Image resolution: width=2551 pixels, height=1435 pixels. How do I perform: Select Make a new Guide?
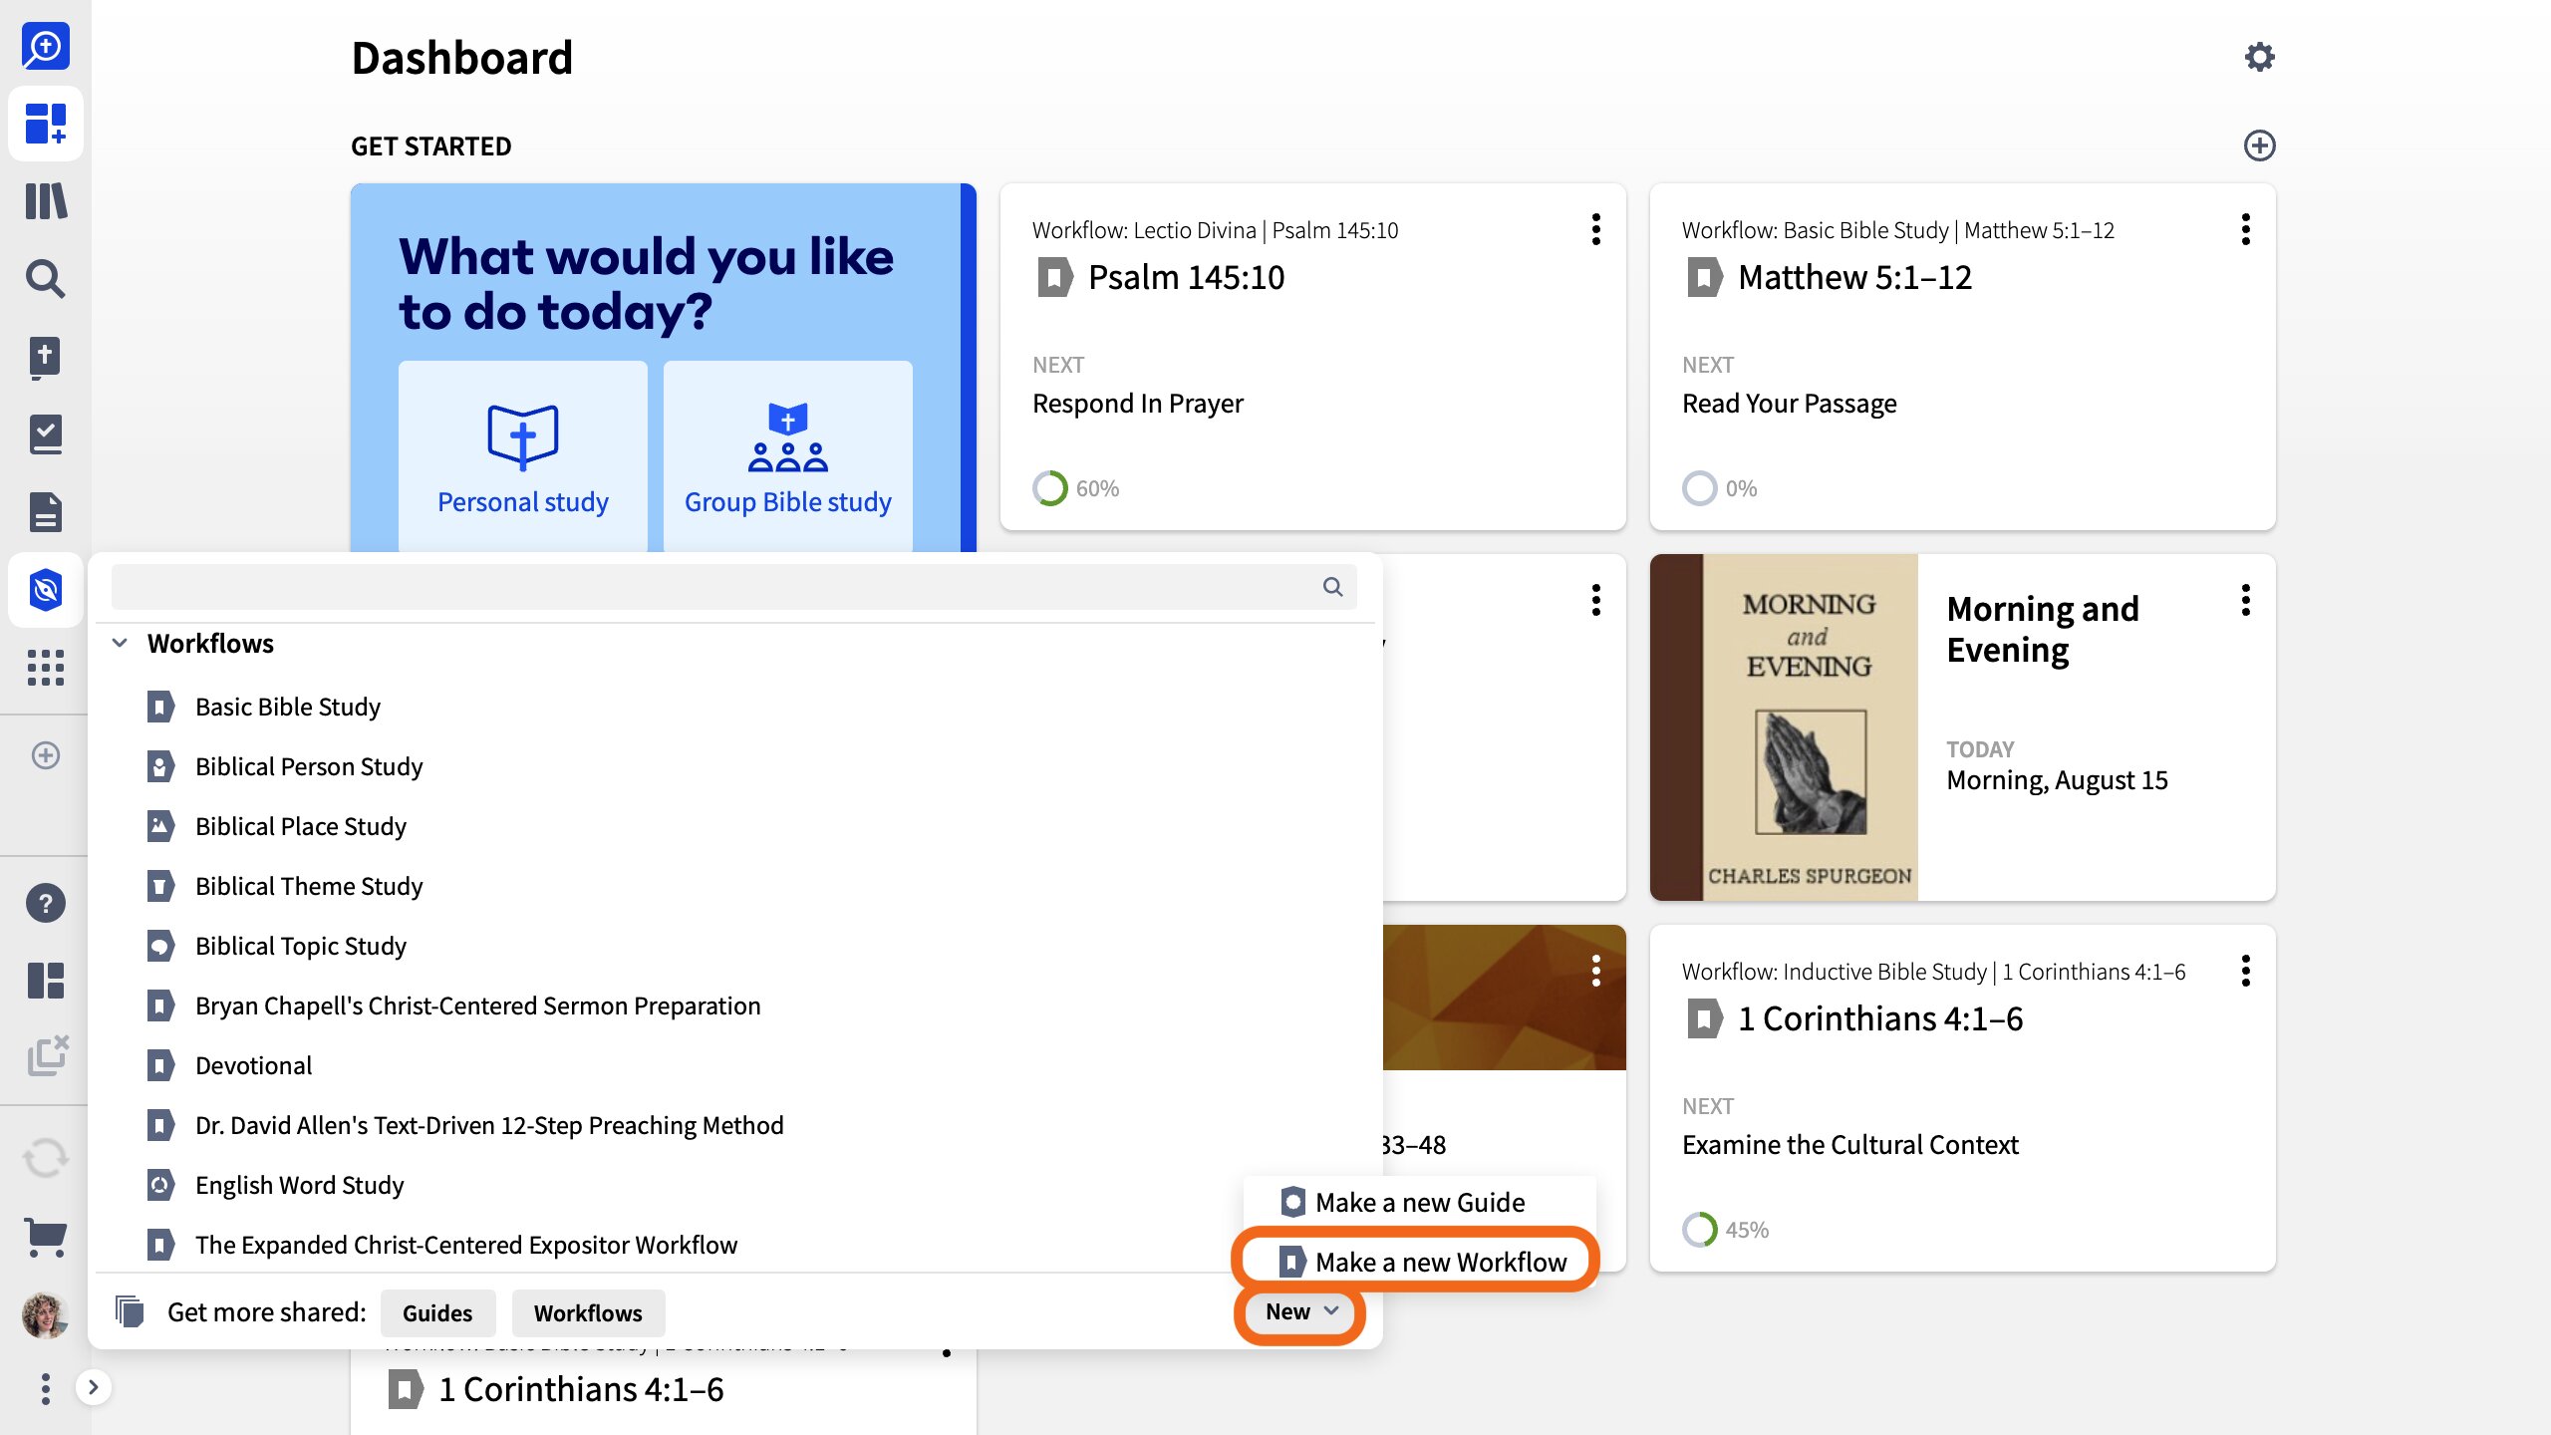tap(1420, 1203)
